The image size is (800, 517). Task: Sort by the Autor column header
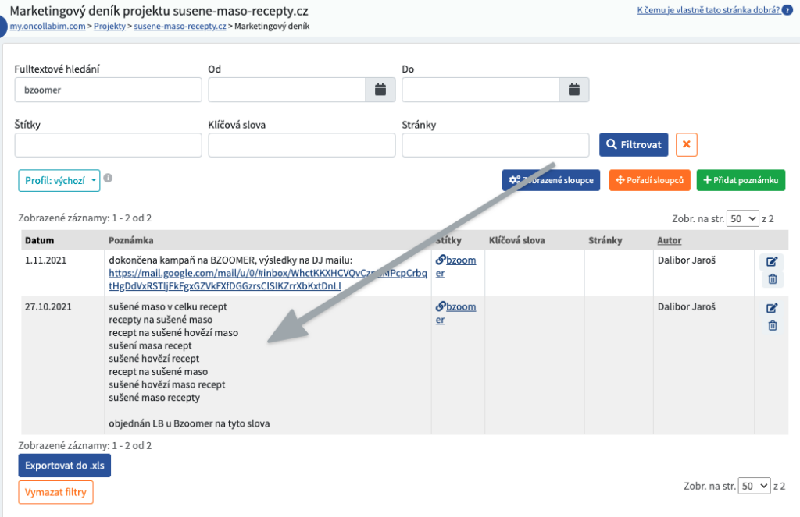(669, 240)
